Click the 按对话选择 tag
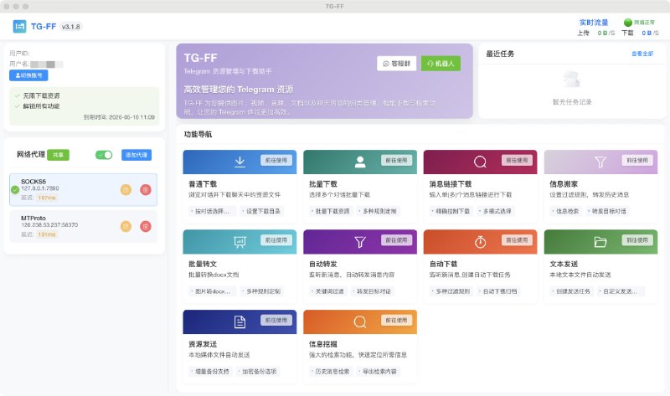The image size is (670, 396). (212, 211)
